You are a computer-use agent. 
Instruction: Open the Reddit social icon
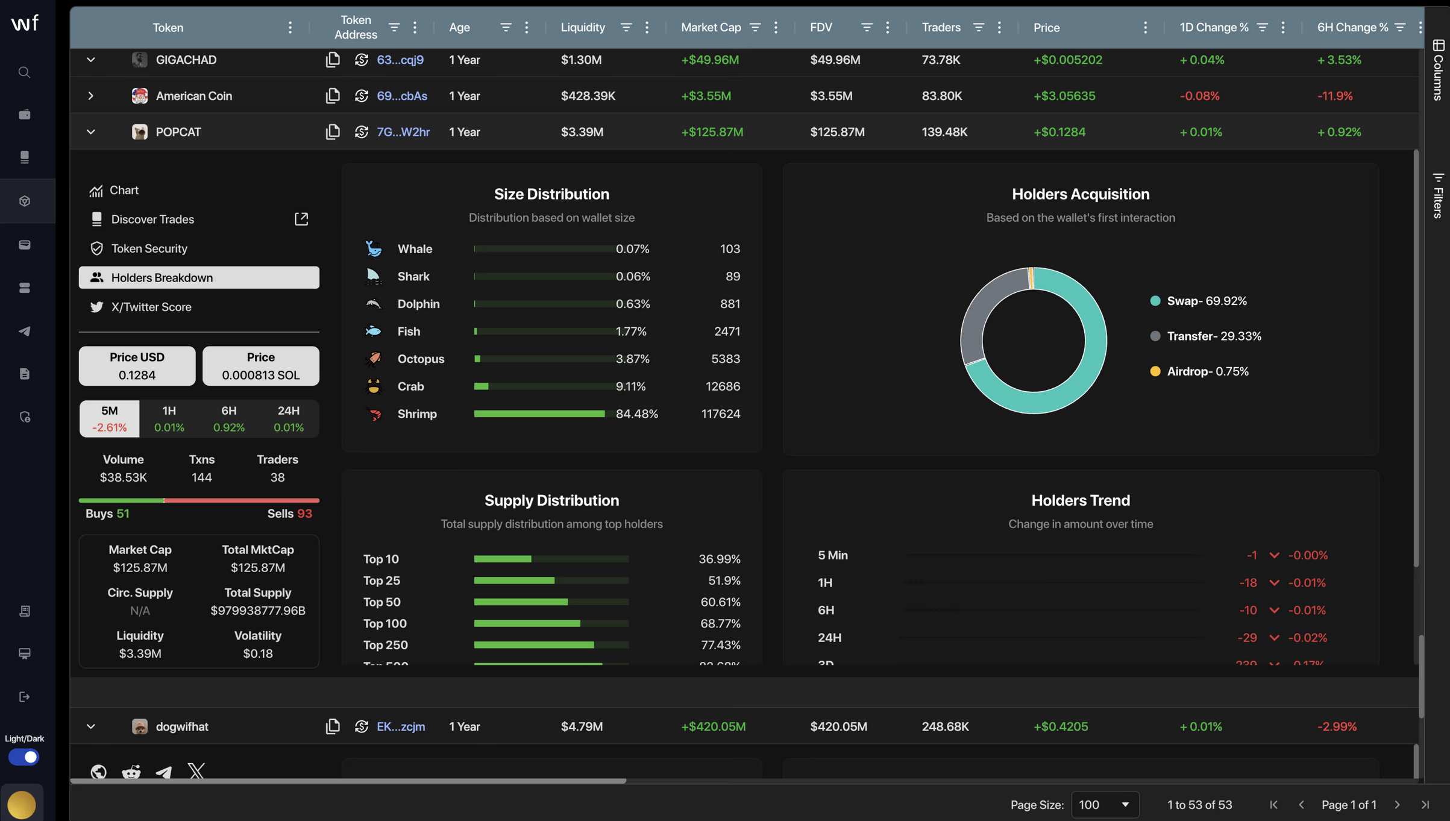tap(131, 772)
